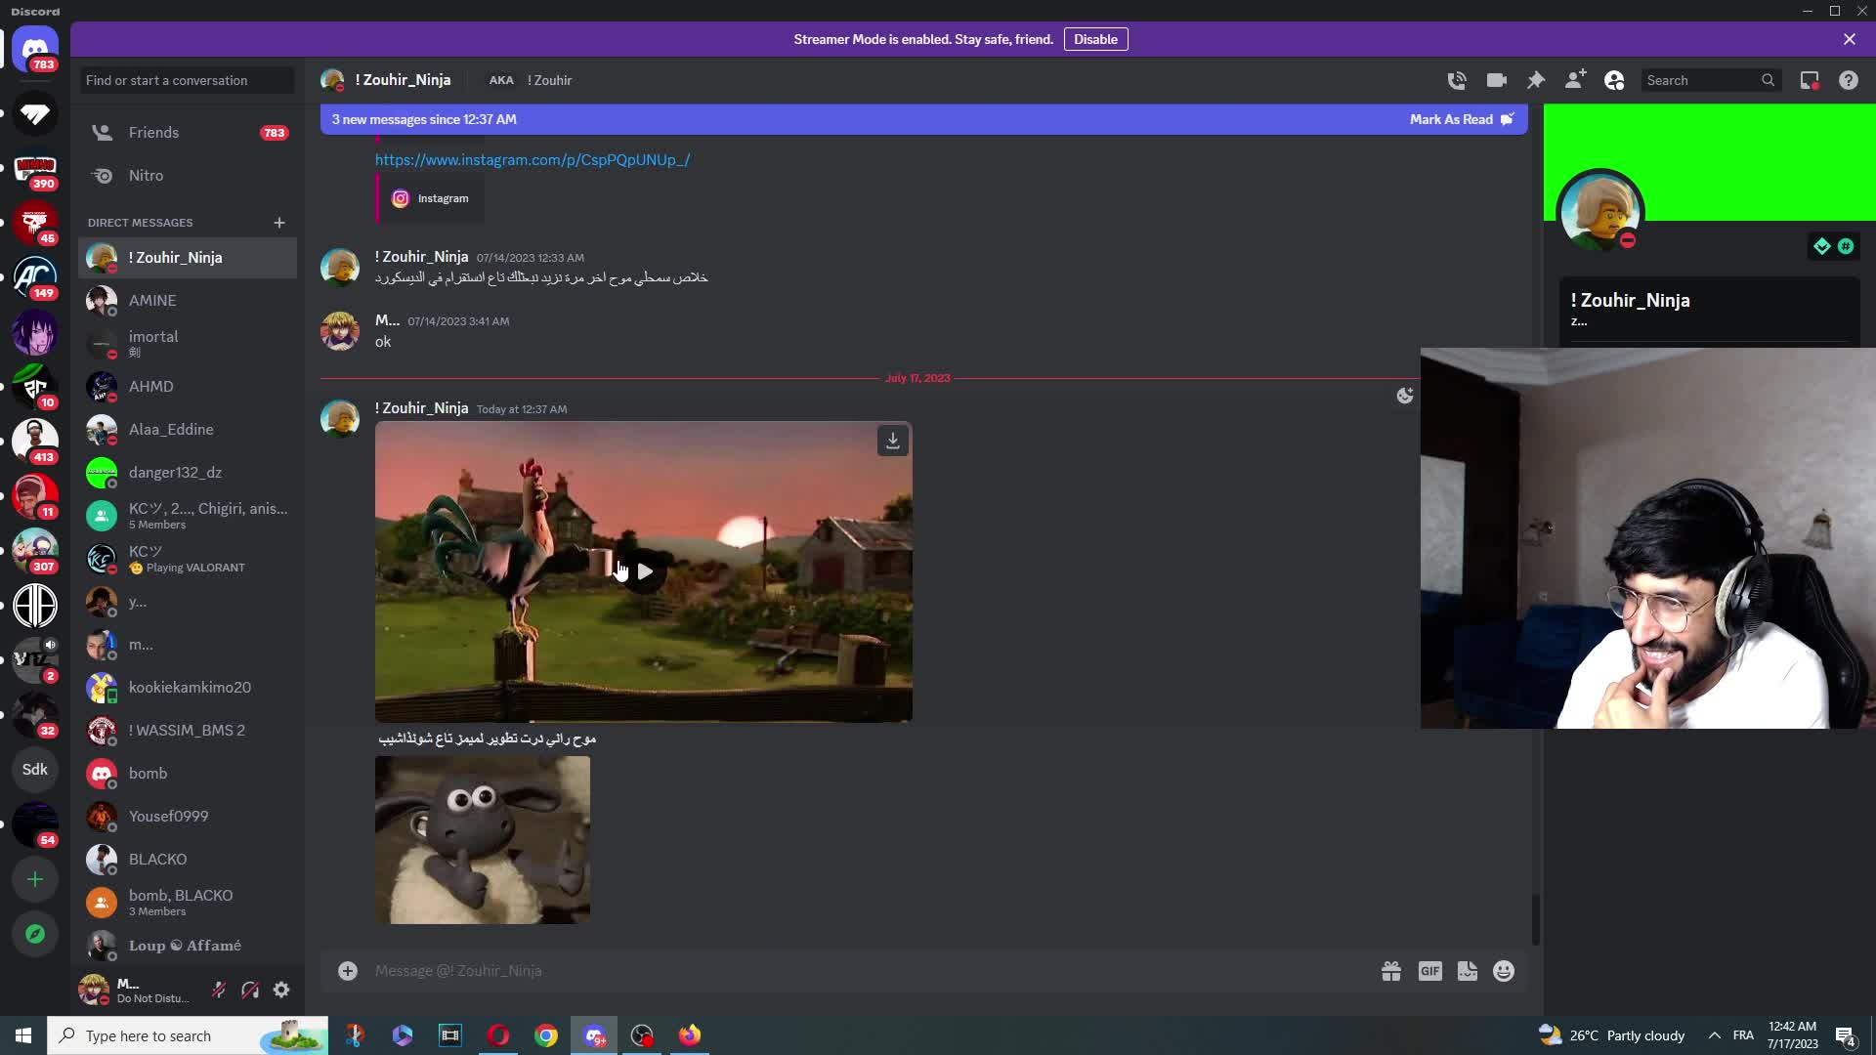This screenshot has height=1055, width=1876.
Task: Expand the message attachment plus menu
Action: coord(348,971)
